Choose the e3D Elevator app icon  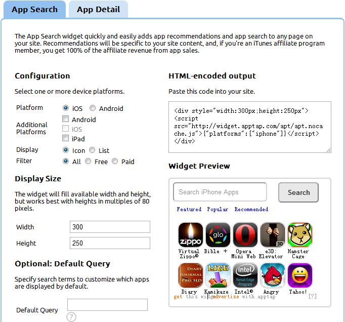(x=272, y=235)
